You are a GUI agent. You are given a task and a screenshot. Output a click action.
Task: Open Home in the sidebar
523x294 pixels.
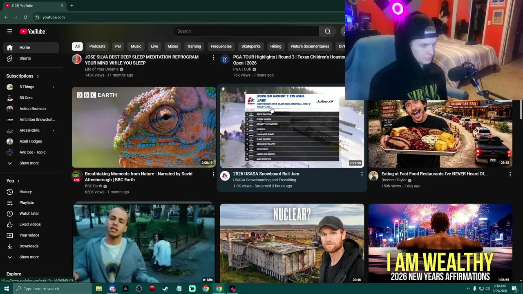click(31, 47)
